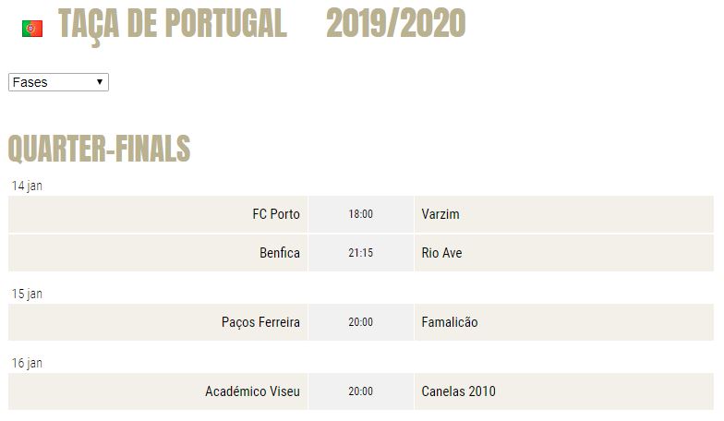Viewport: 724px width, 421px height.
Task: Open Paços Ferreira team link
Action: point(260,322)
